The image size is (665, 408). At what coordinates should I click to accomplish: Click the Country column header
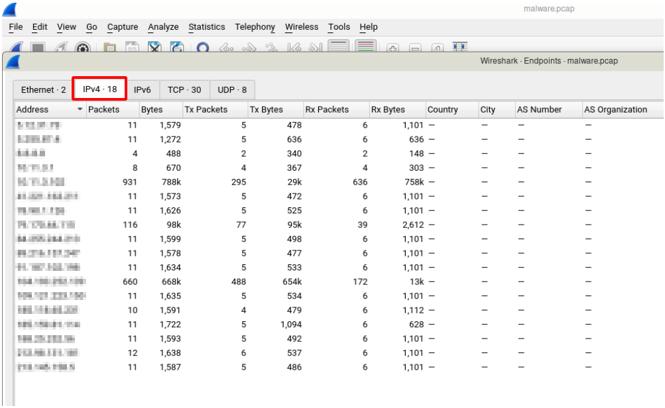coord(452,109)
